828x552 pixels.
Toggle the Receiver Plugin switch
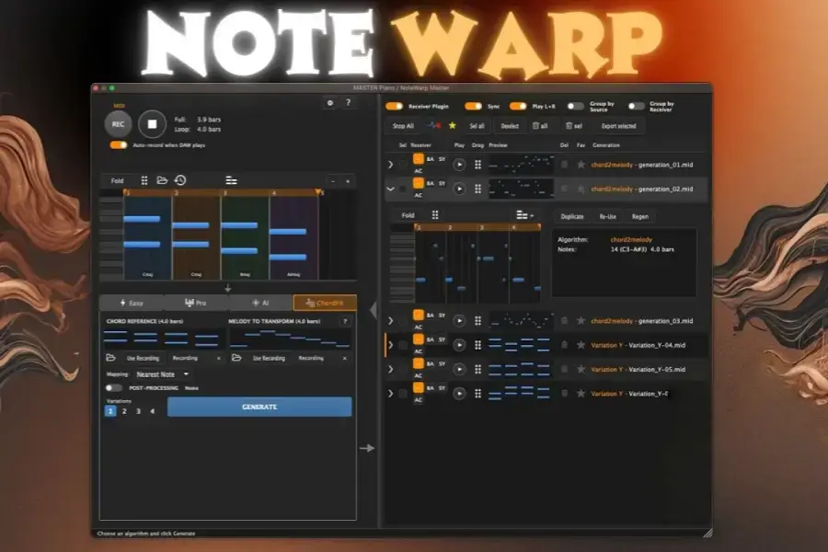pos(394,106)
